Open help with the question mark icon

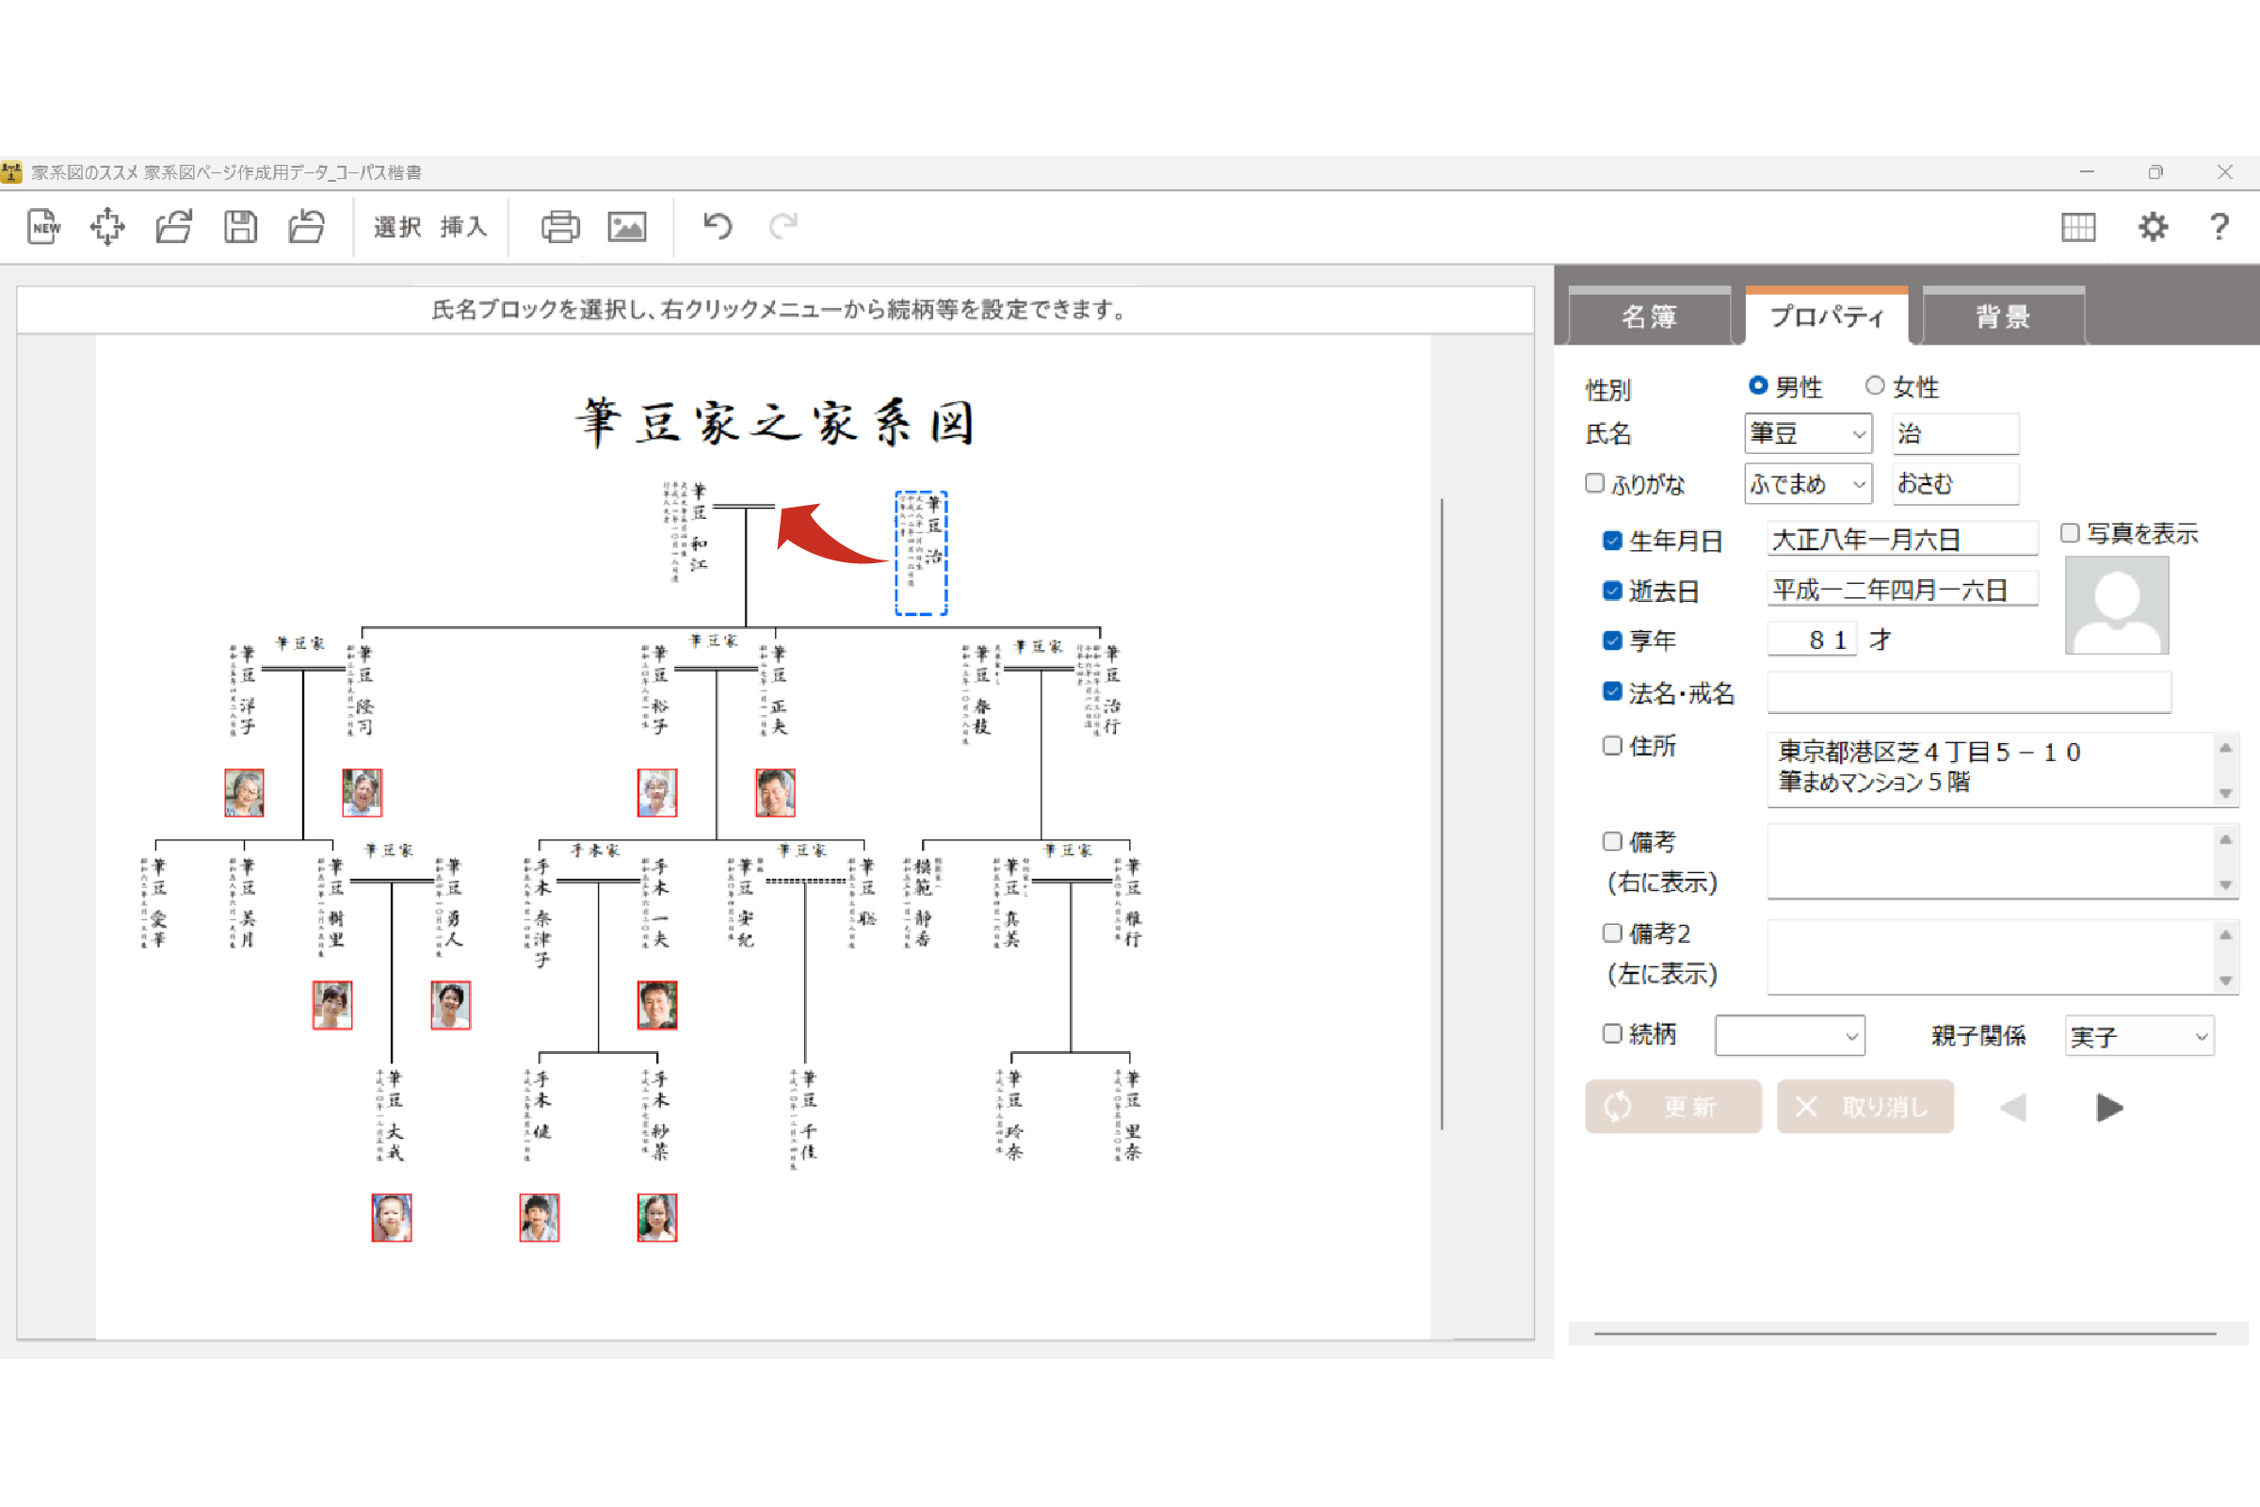(x=2219, y=227)
